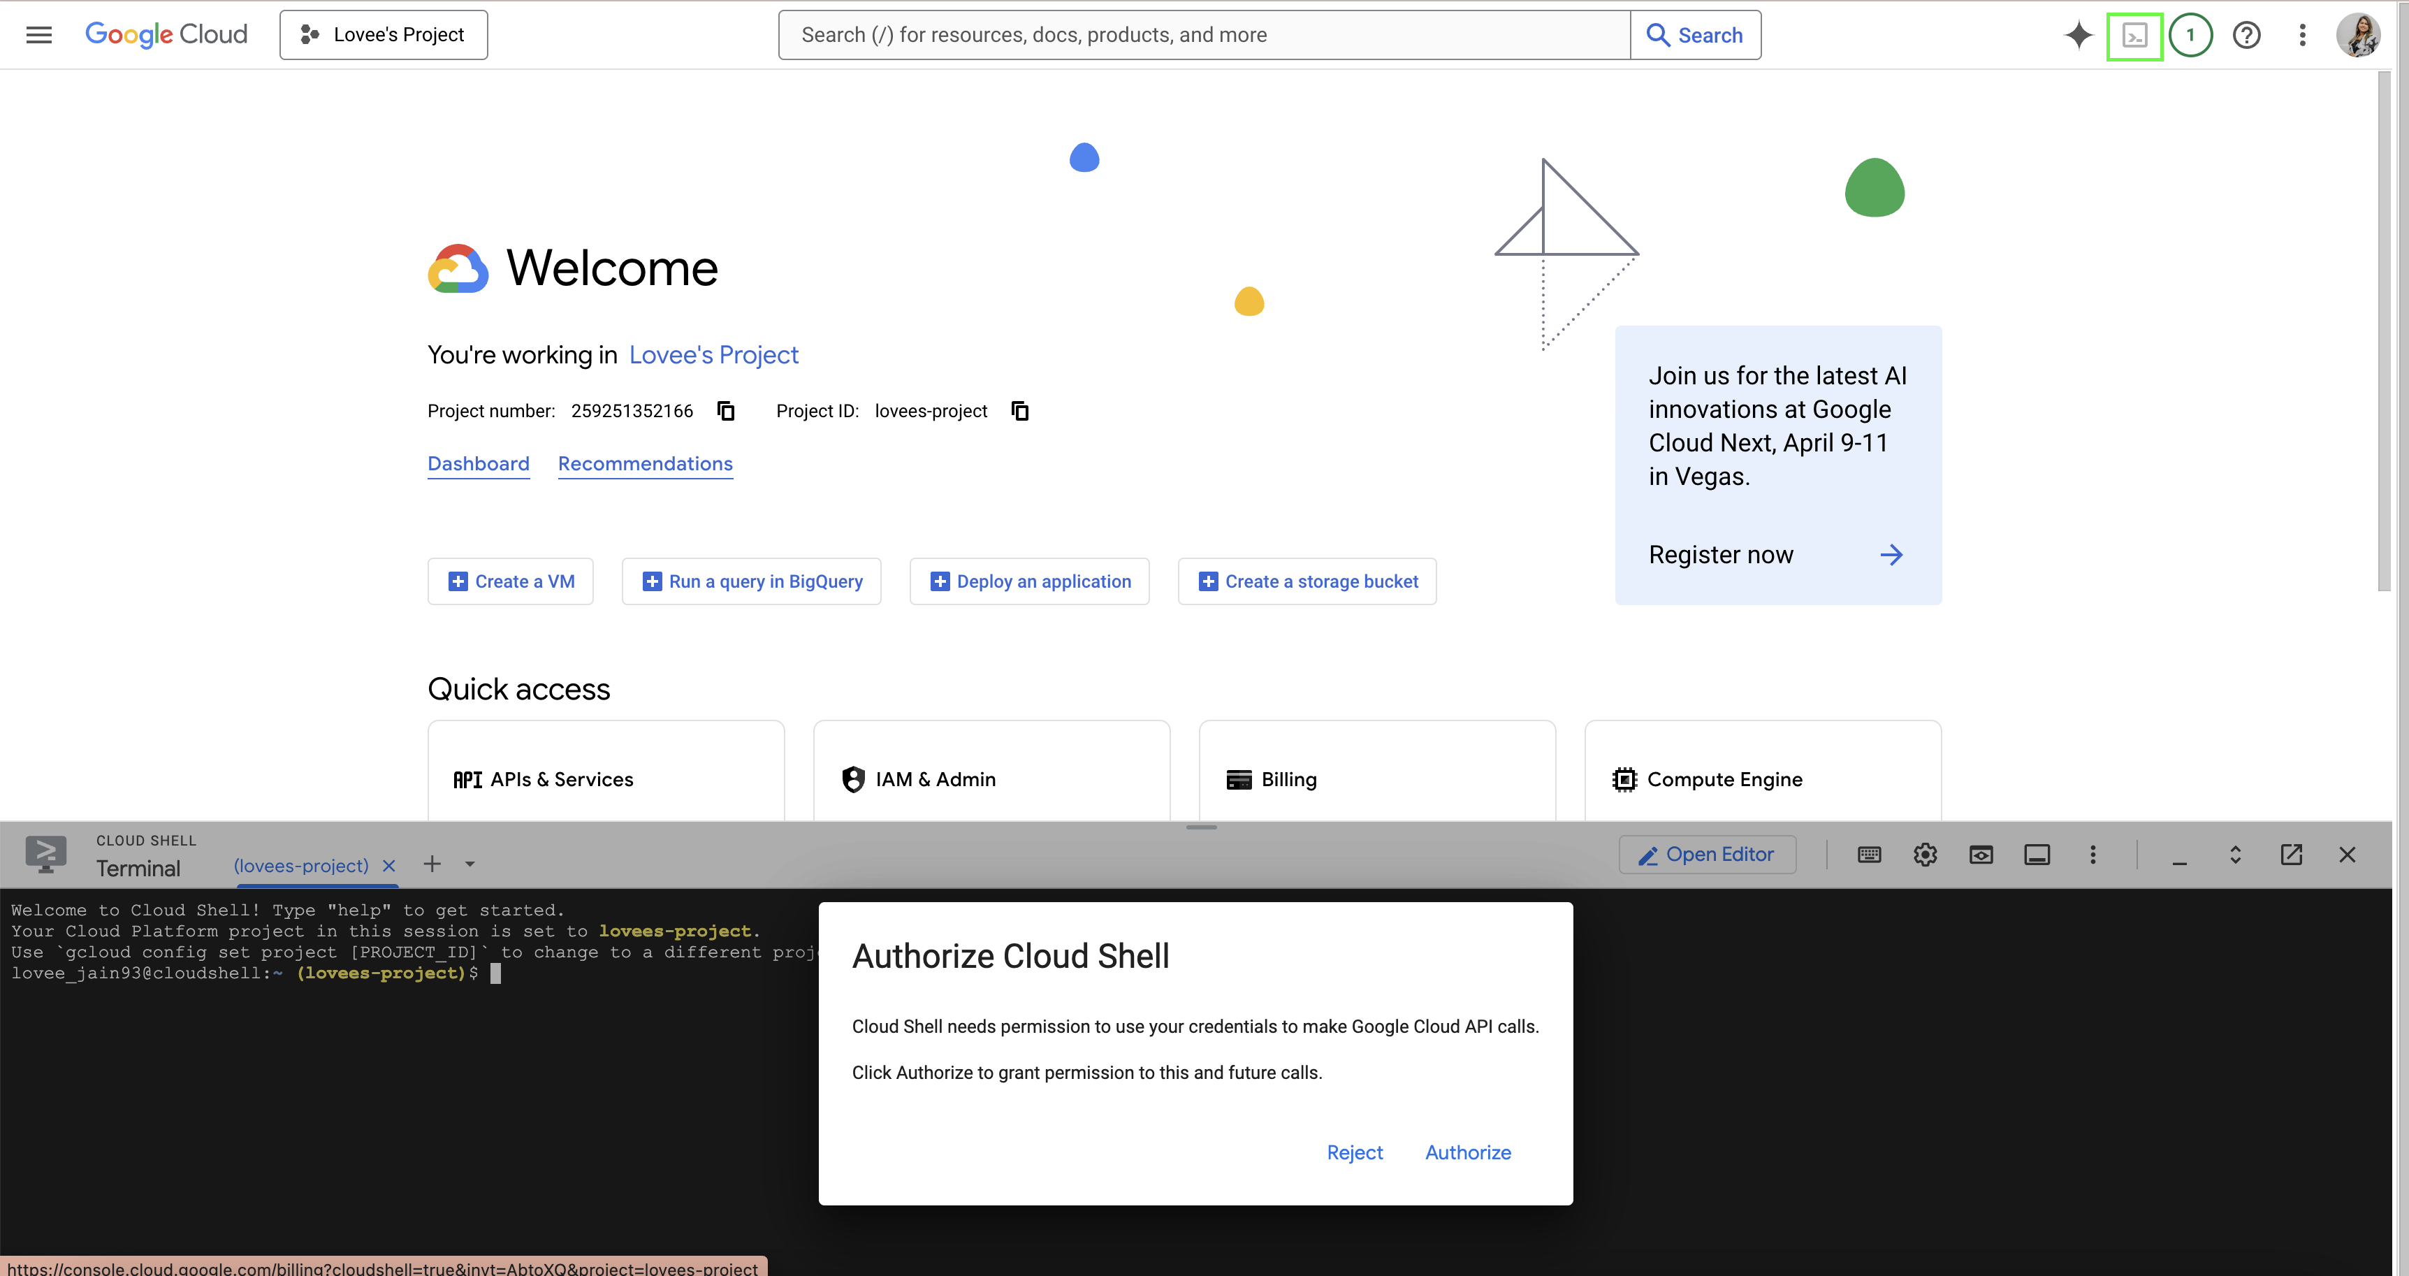The width and height of the screenshot is (2409, 1276).
Task: Open the web preview icon in Cloud Shell
Action: coord(1981,854)
